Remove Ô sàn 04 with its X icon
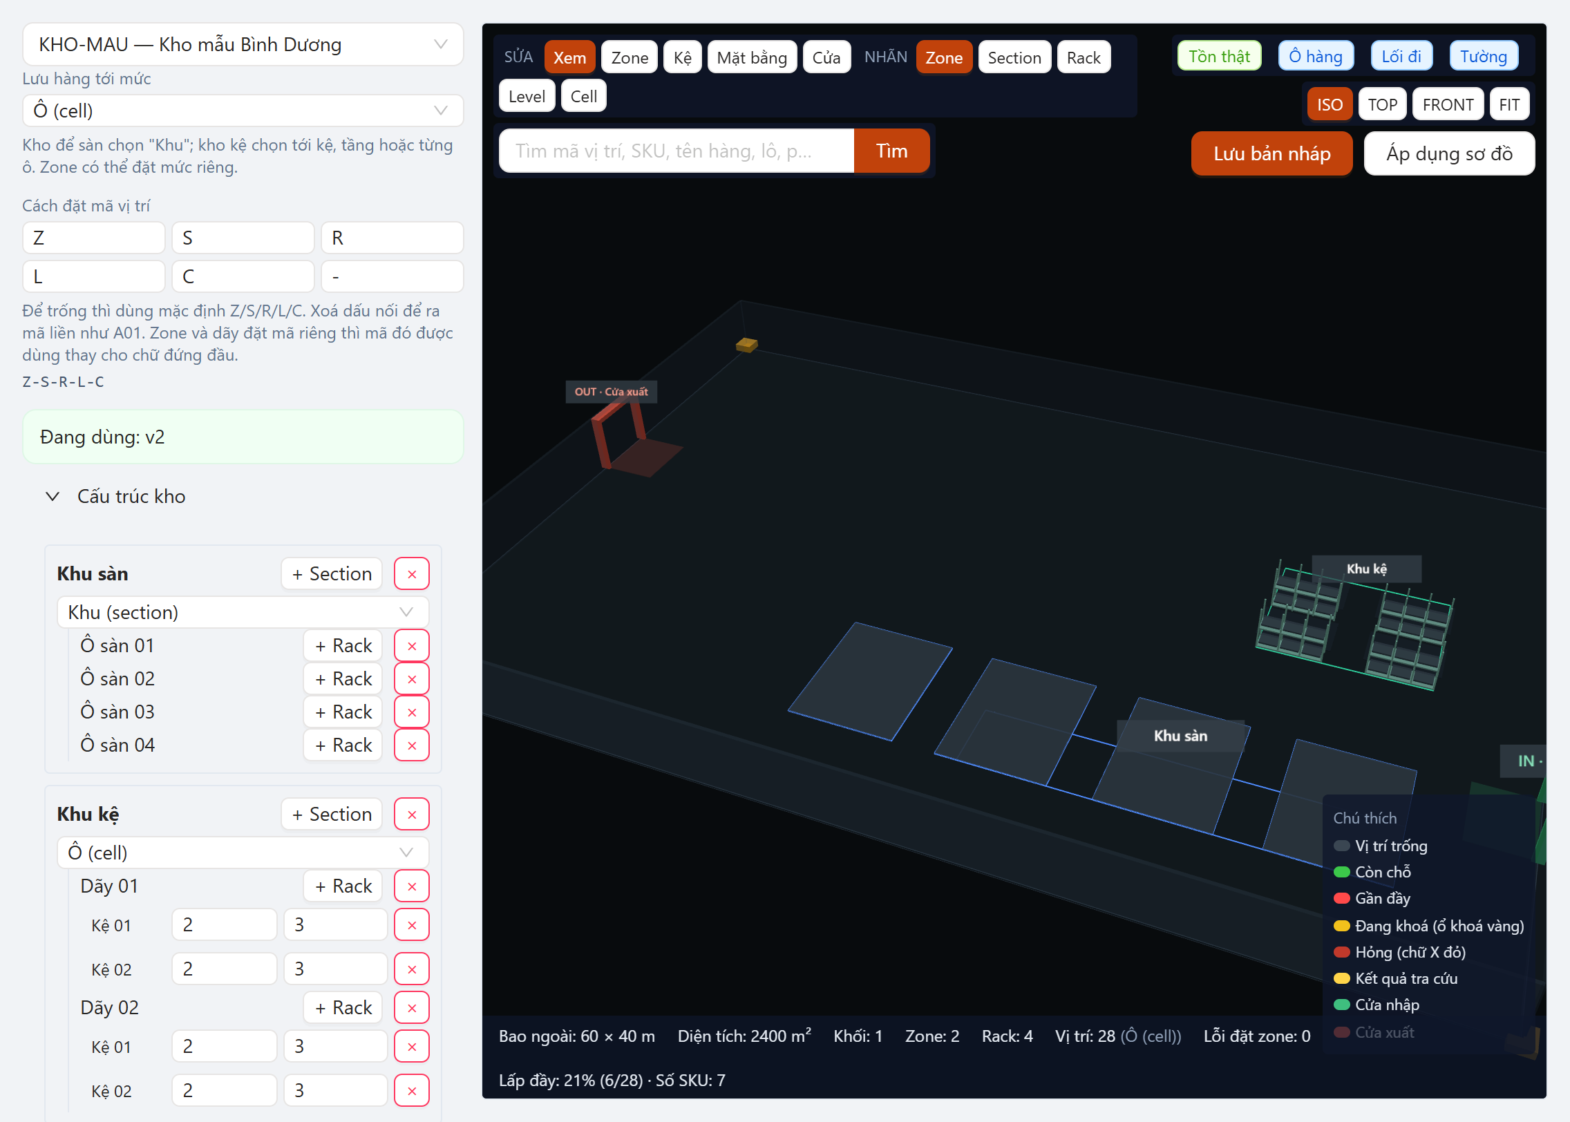This screenshot has height=1122, width=1570. (412, 745)
